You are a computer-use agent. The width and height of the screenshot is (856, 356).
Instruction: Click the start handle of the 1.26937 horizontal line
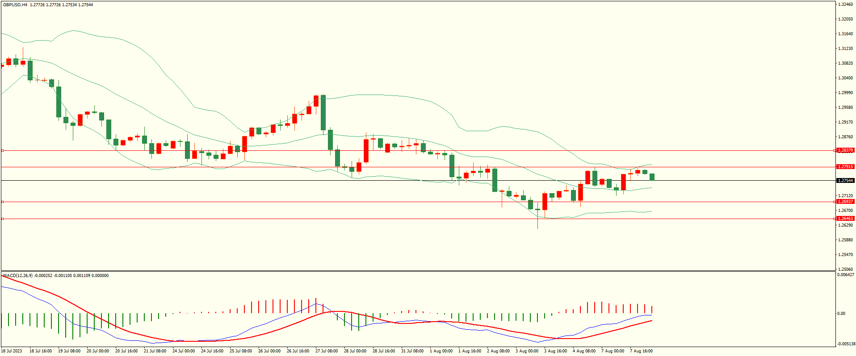click(x=2, y=202)
